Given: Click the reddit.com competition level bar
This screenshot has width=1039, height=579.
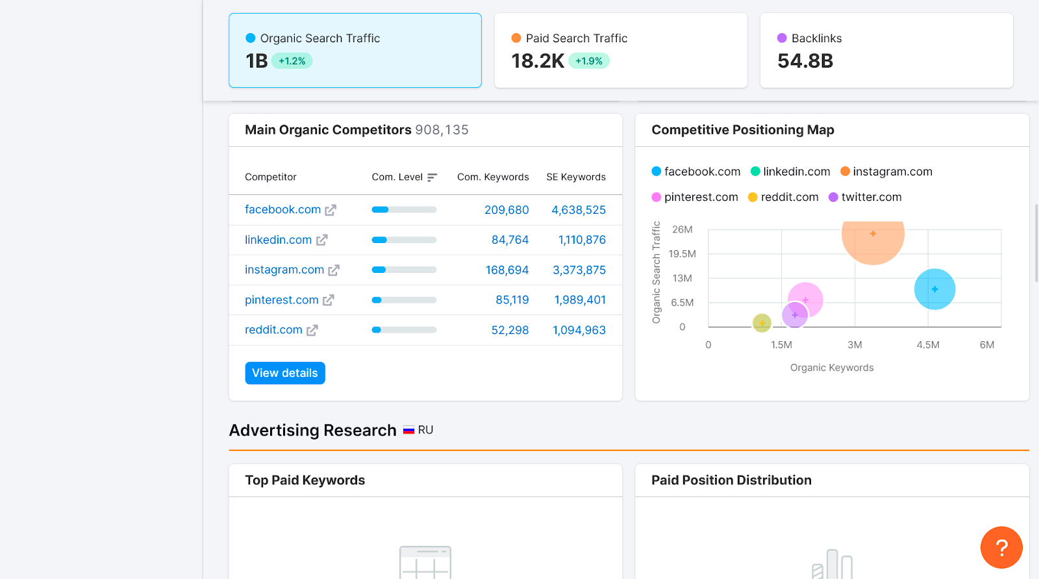Looking at the screenshot, I should (x=404, y=330).
